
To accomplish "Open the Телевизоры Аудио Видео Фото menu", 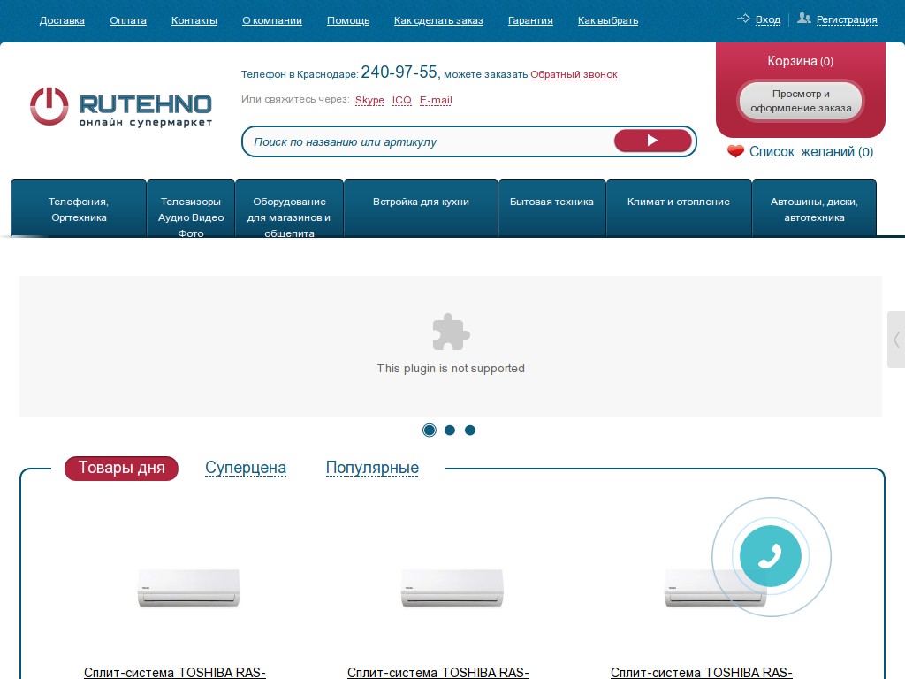I will (191, 209).
